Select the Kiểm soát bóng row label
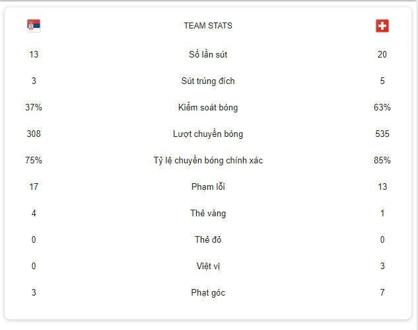 pyautogui.click(x=208, y=107)
